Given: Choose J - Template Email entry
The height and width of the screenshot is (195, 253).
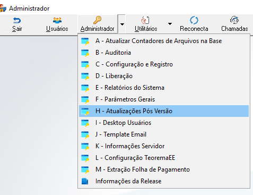Looking at the screenshot, I should point(164,134).
